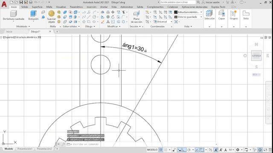Click the Autodesk App Store cart icon
Image resolution: width=273 pixels, height=153 pixels.
click(227, 2)
